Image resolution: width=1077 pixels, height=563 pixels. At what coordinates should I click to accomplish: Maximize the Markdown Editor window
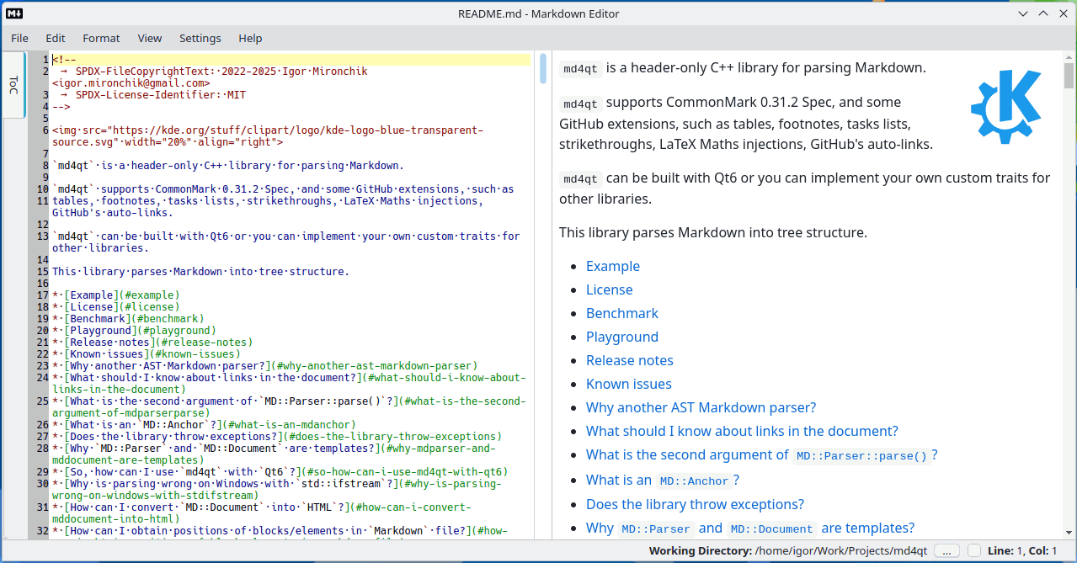coord(1043,13)
